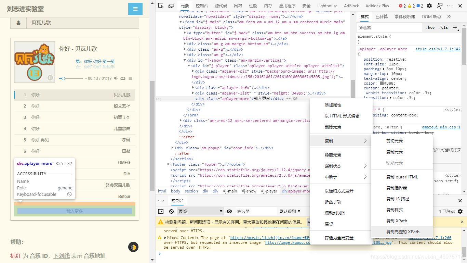Click the feedback person icon in DevTools
467x263 pixels.
click(x=440, y=5)
